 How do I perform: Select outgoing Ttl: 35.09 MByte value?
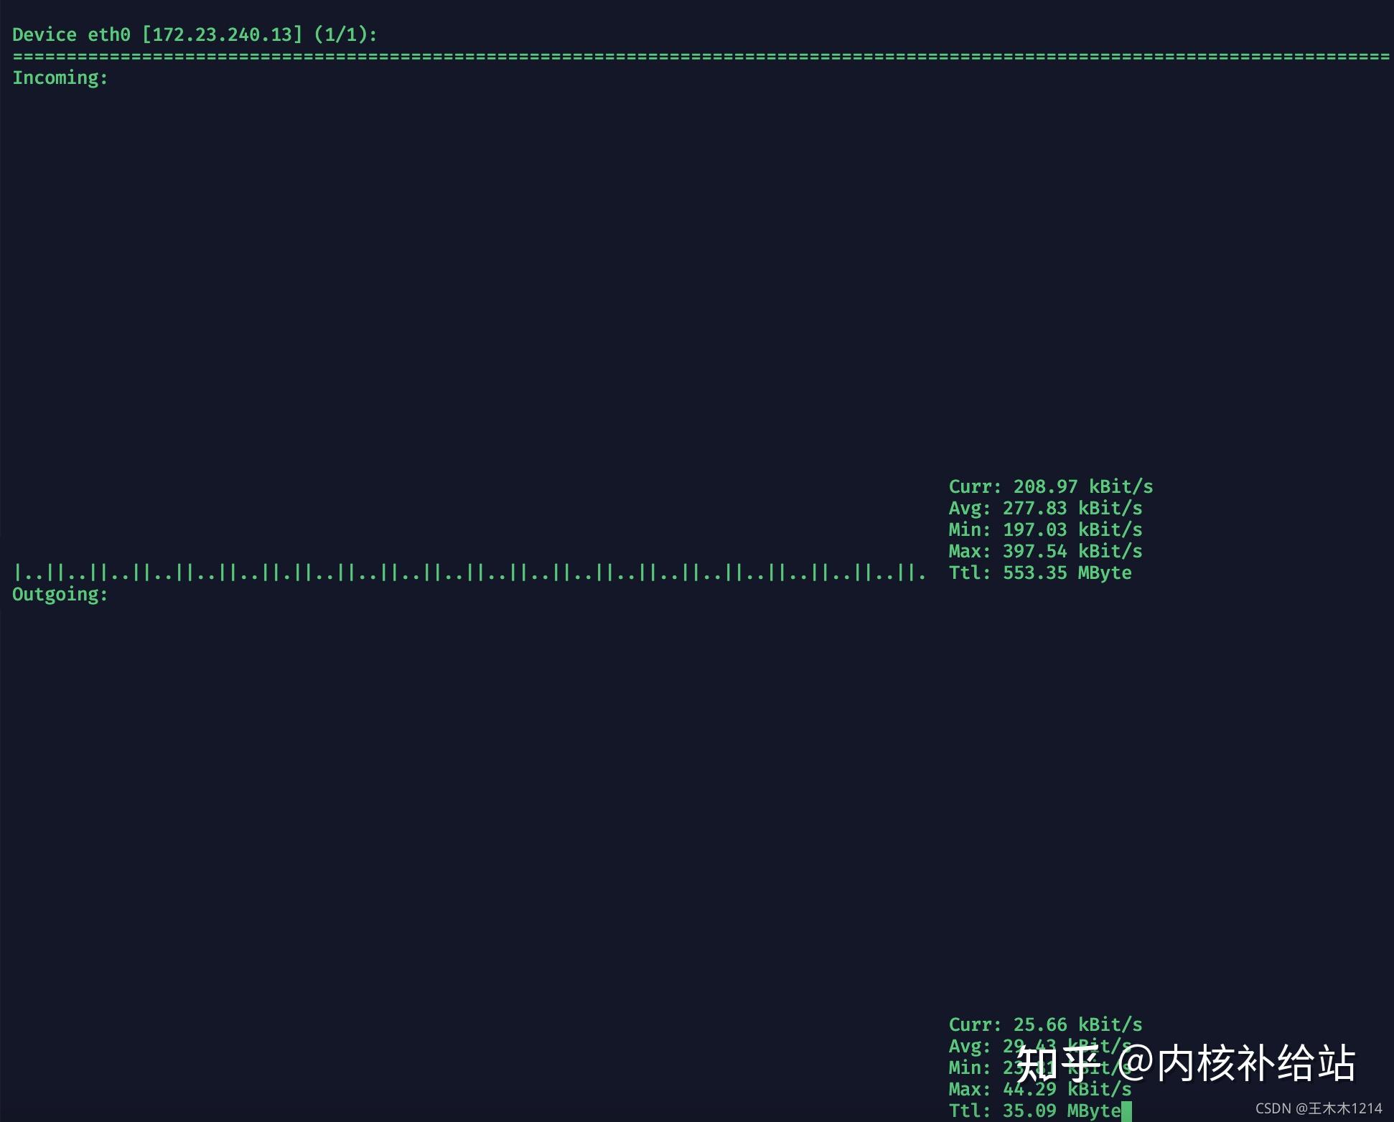[1034, 1111]
